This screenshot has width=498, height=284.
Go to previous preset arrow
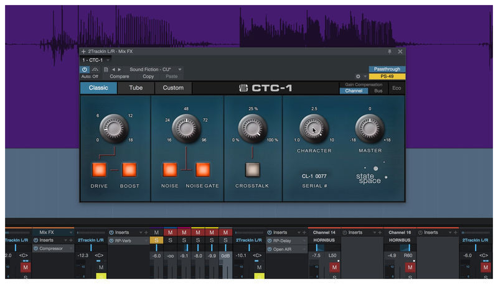point(113,70)
